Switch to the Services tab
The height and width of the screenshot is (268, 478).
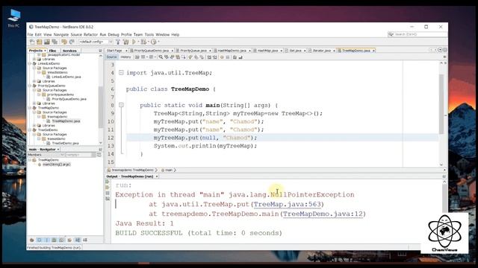69,51
